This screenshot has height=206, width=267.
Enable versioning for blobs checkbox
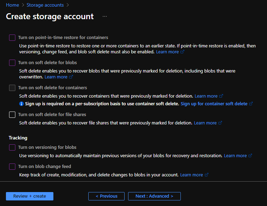pyautogui.click(x=12, y=147)
